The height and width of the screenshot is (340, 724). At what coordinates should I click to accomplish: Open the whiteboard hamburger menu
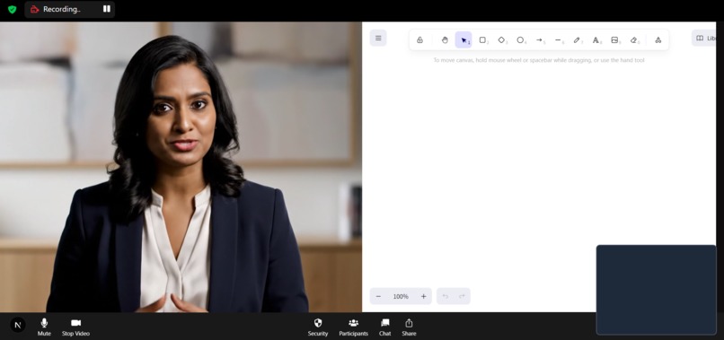(x=378, y=38)
